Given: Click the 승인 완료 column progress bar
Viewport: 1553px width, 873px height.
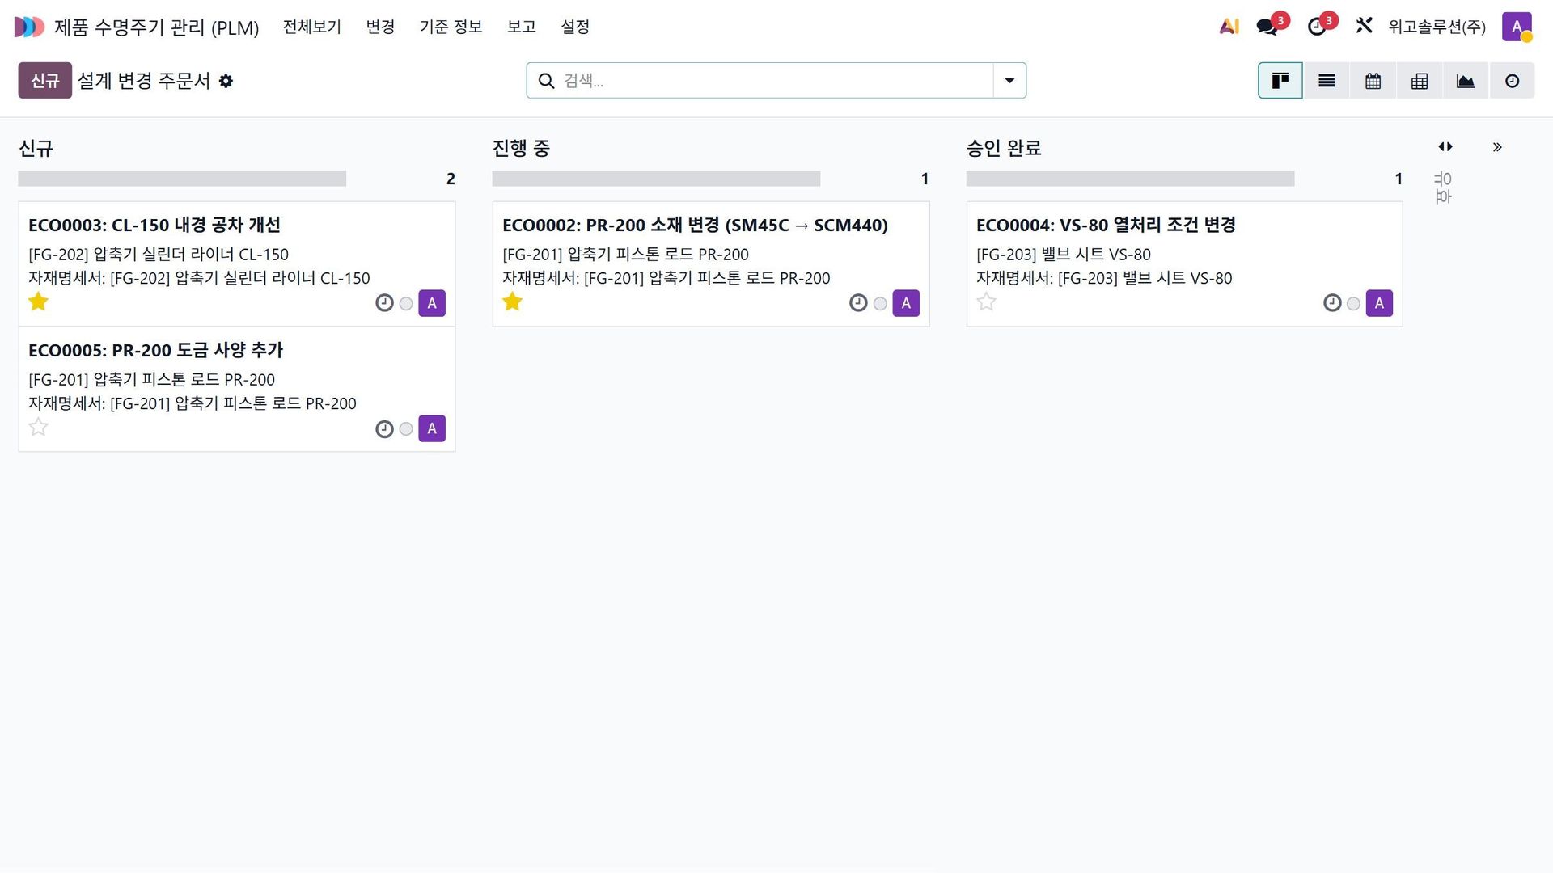Looking at the screenshot, I should click(x=1130, y=179).
